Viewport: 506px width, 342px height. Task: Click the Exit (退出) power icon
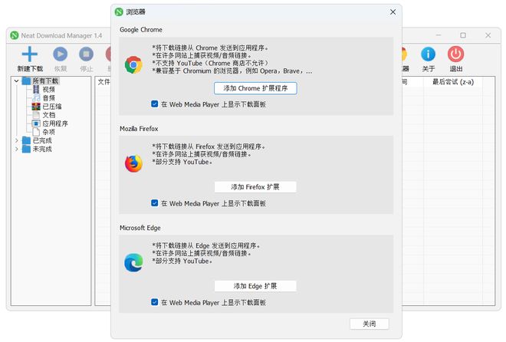pos(455,54)
